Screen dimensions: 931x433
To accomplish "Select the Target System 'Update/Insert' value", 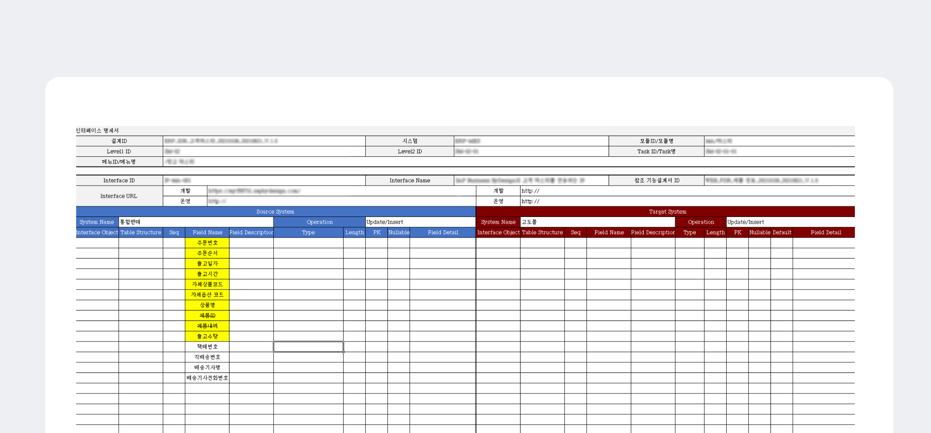I will pos(791,222).
